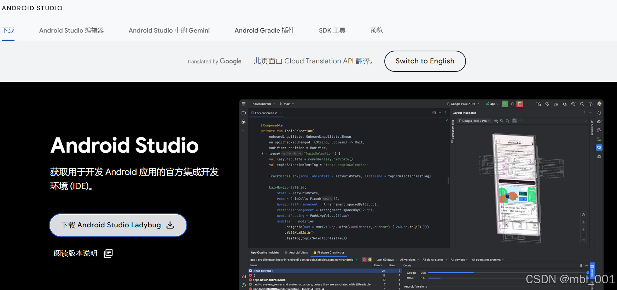Click the Other 8% progress bar
The image size is (617, 290).
pos(507,278)
